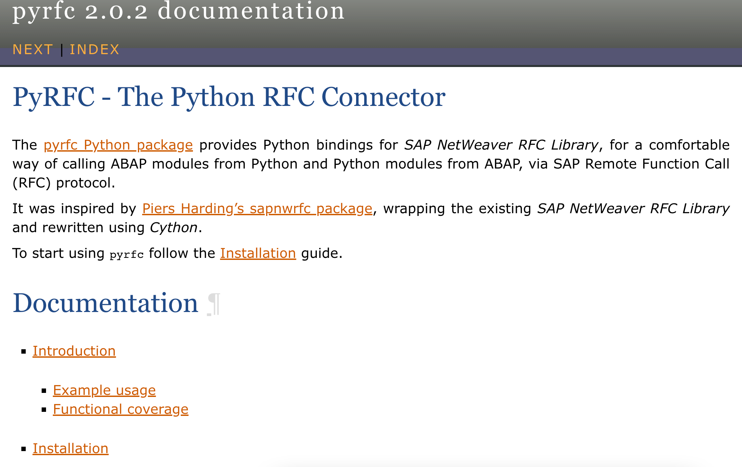Screen dimensions: 742x467
Task: Follow the Installation link in the guide sentence
Action: coord(258,253)
